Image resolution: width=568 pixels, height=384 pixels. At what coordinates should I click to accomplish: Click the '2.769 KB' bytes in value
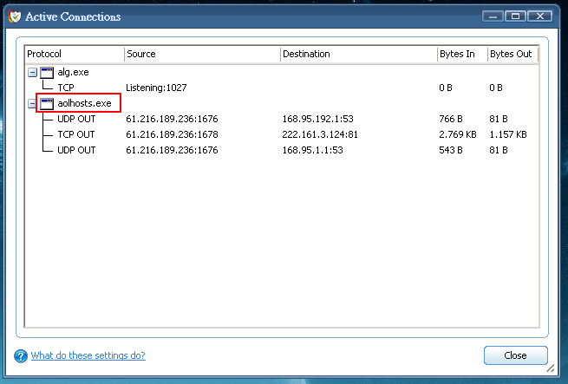pyautogui.click(x=458, y=134)
